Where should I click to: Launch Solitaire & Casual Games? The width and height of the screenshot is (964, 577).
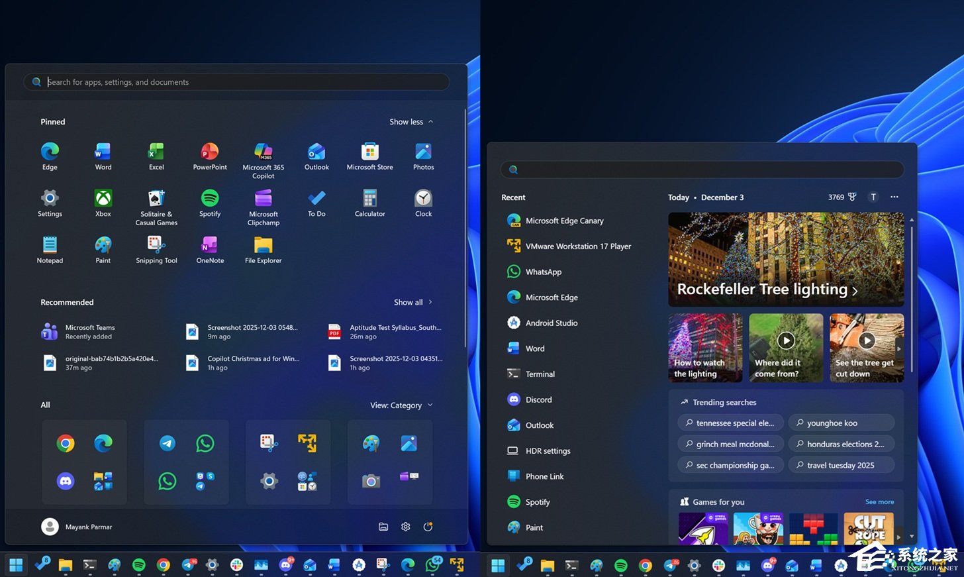click(156, 199)
